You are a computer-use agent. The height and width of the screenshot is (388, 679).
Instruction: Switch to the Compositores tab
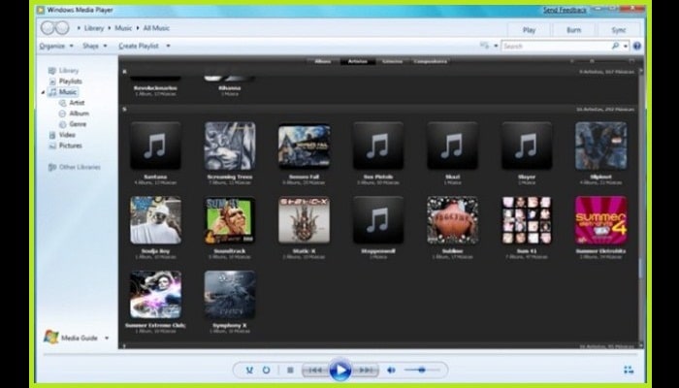[x=430, y=61]
